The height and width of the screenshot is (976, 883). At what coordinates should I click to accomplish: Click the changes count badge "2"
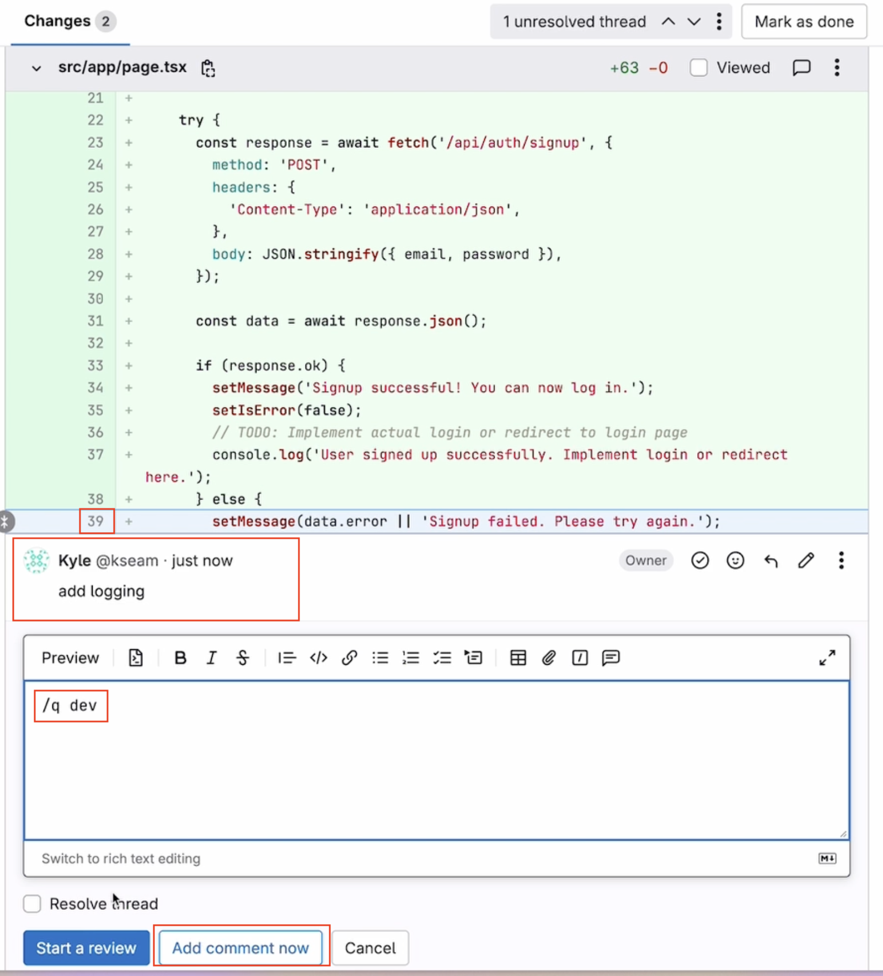(105, 22)
